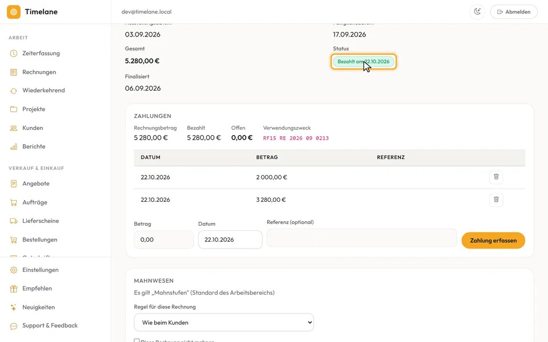Open Support & Feedback link

50,325
